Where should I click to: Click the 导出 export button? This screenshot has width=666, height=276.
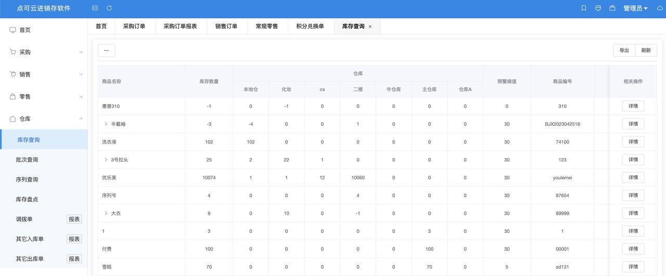tap(624, 50)
